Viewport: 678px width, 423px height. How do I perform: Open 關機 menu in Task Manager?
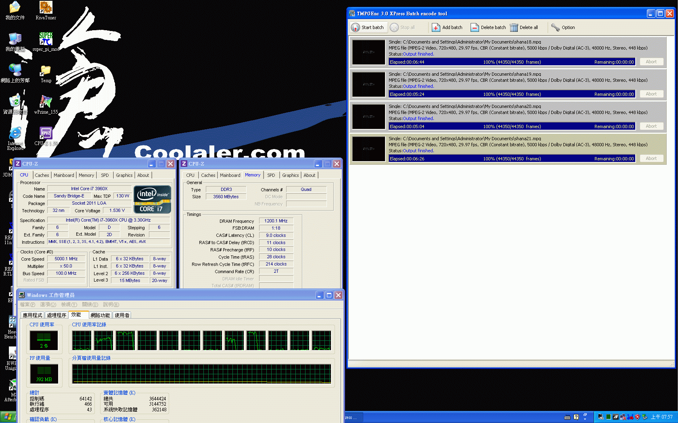(x=90, y=305)
